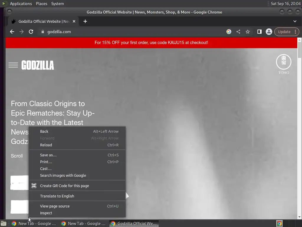Open the System menu

pyautogui.click(x=58, y=4)
